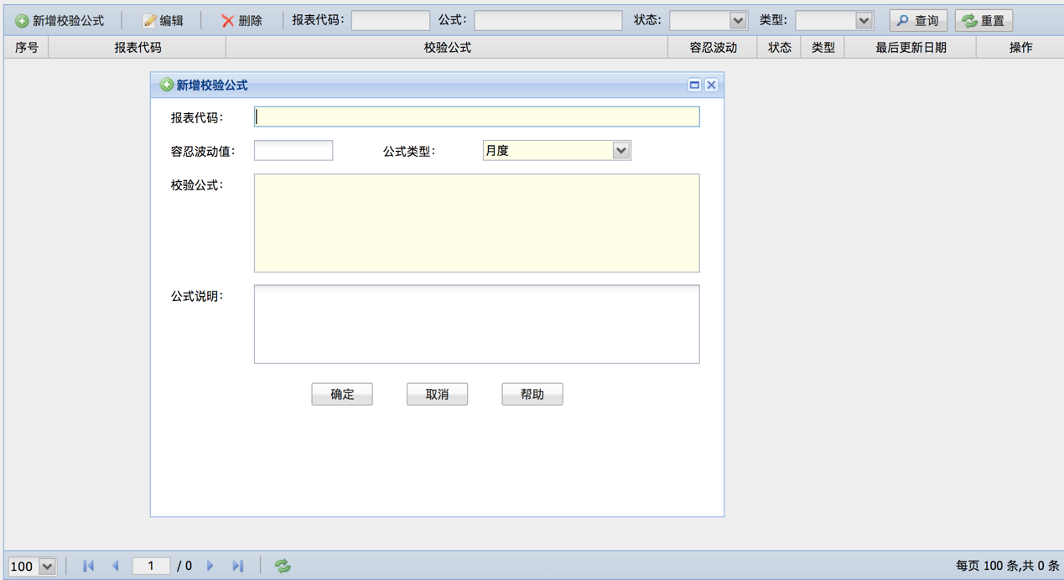The width and height of the screenshot is (1064, 580).
Task: Expand the 公式类型 dropdown showing 月度
Action: coord(620,151)
